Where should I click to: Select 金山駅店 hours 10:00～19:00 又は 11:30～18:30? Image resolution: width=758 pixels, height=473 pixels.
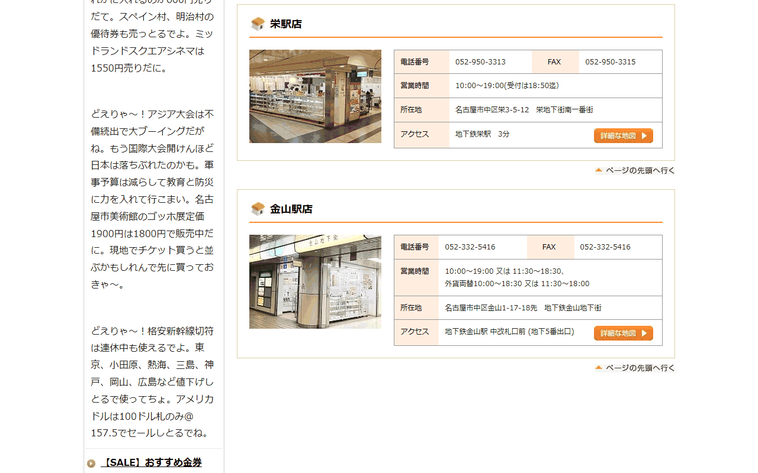pyautogui.click(x=505, y=271)
